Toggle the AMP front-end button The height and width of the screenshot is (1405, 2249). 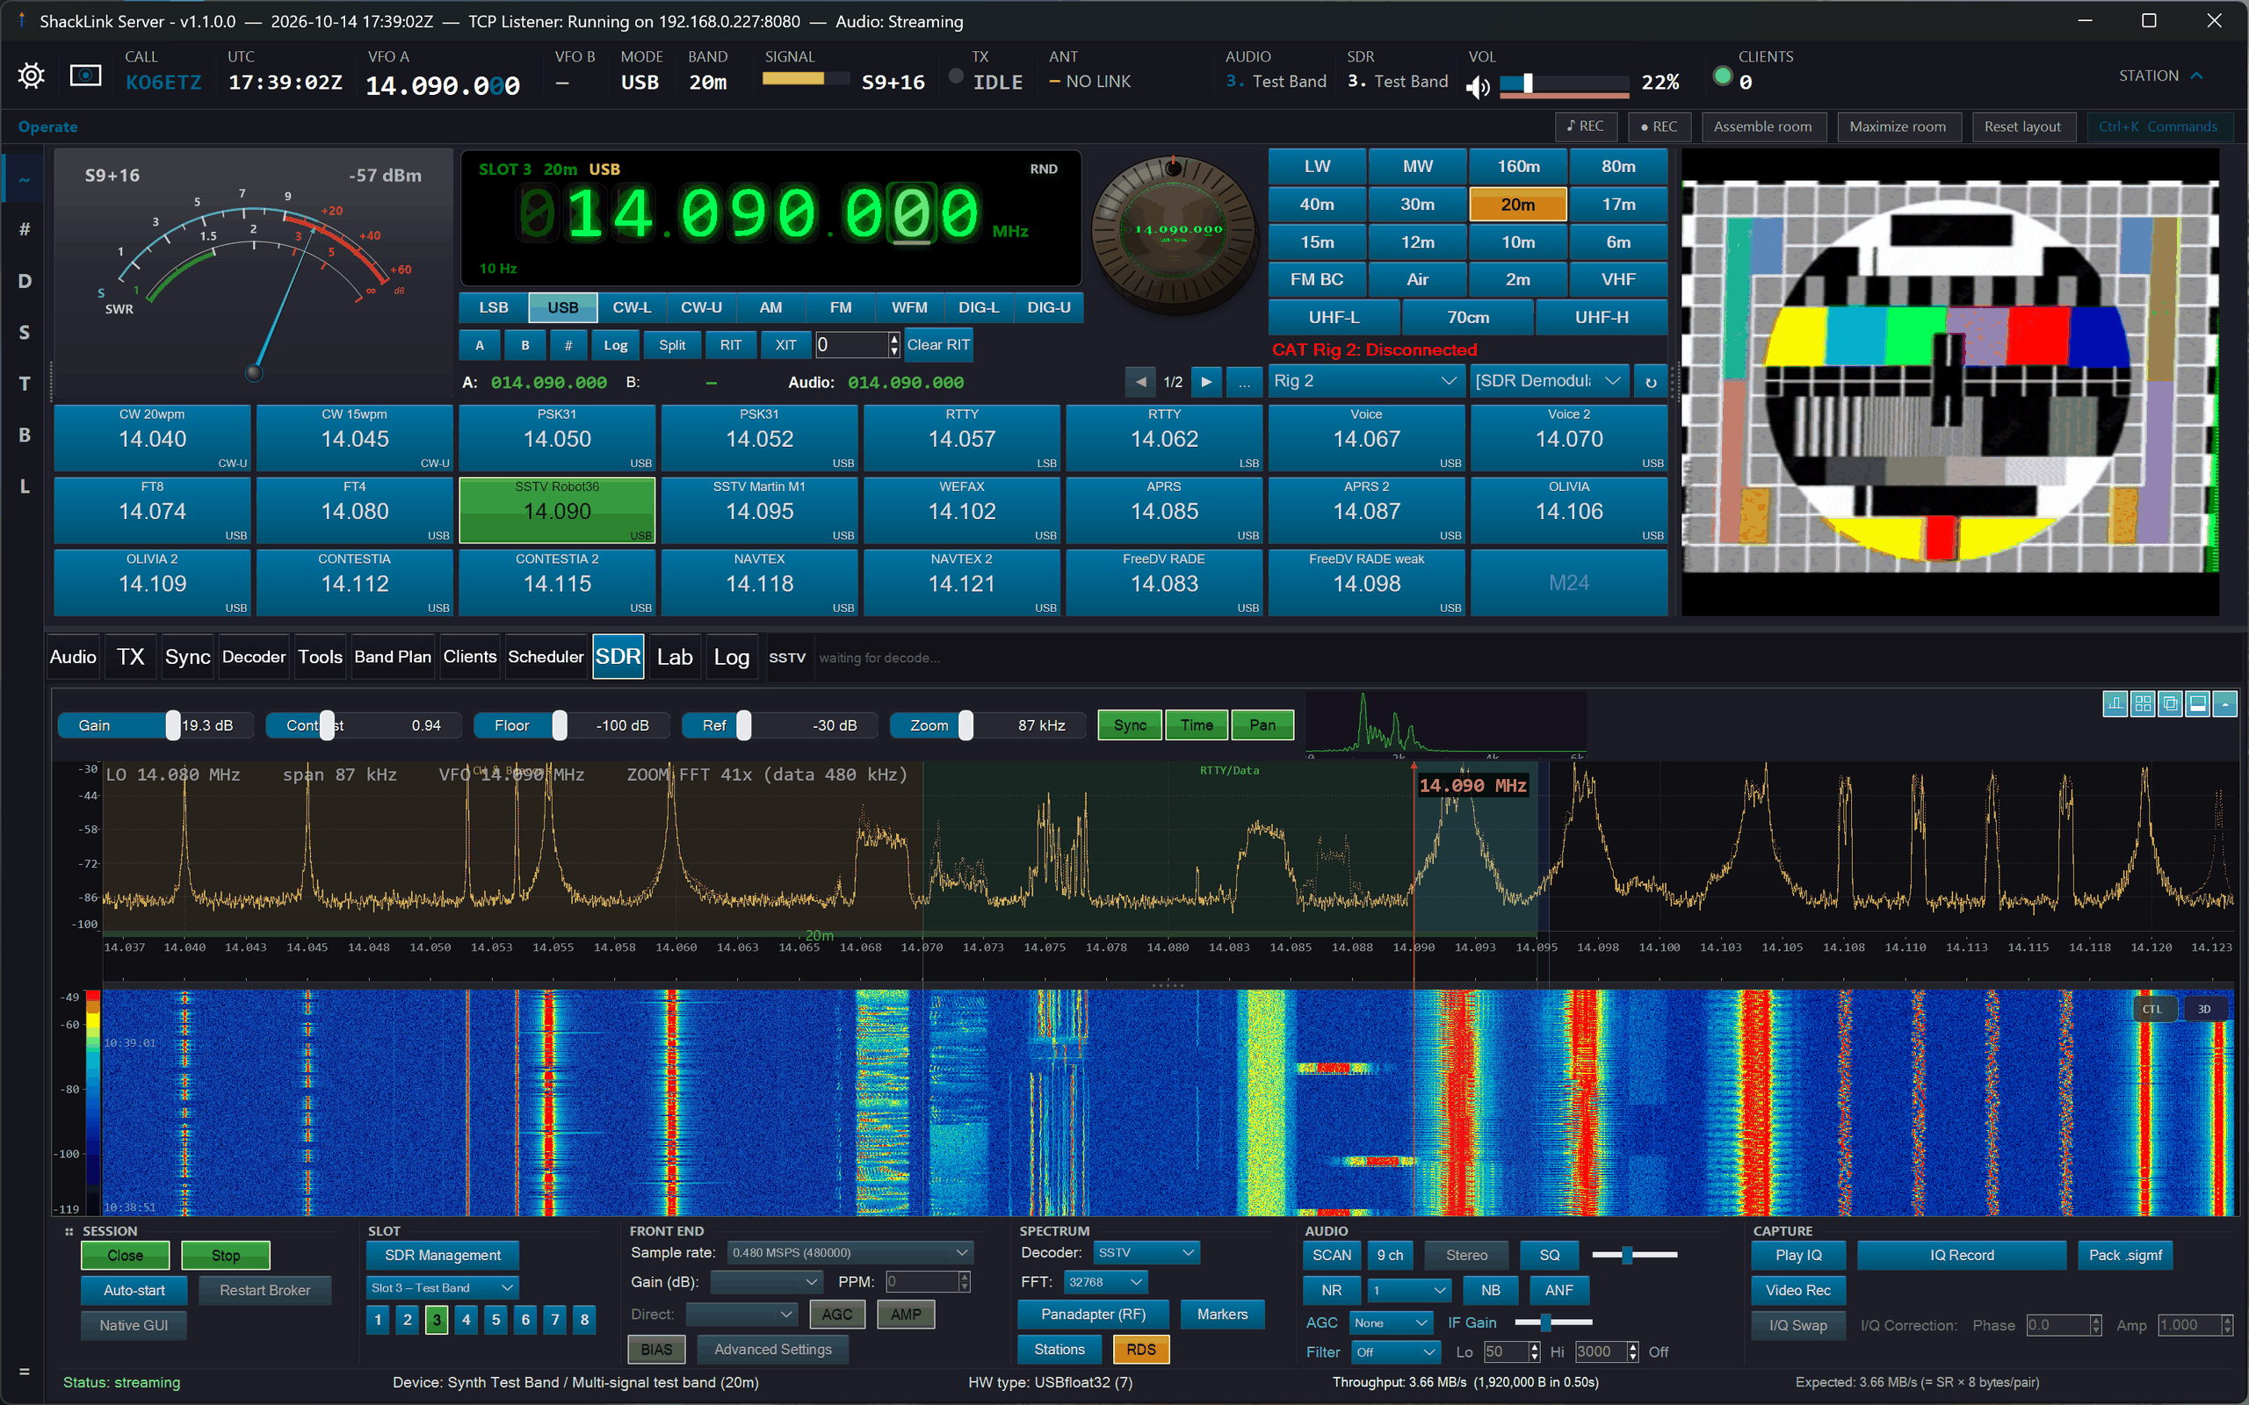click(x=905, y=1314)
